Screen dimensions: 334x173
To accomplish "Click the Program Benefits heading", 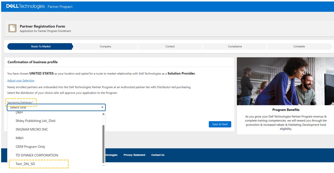I will tap(286, 110).
